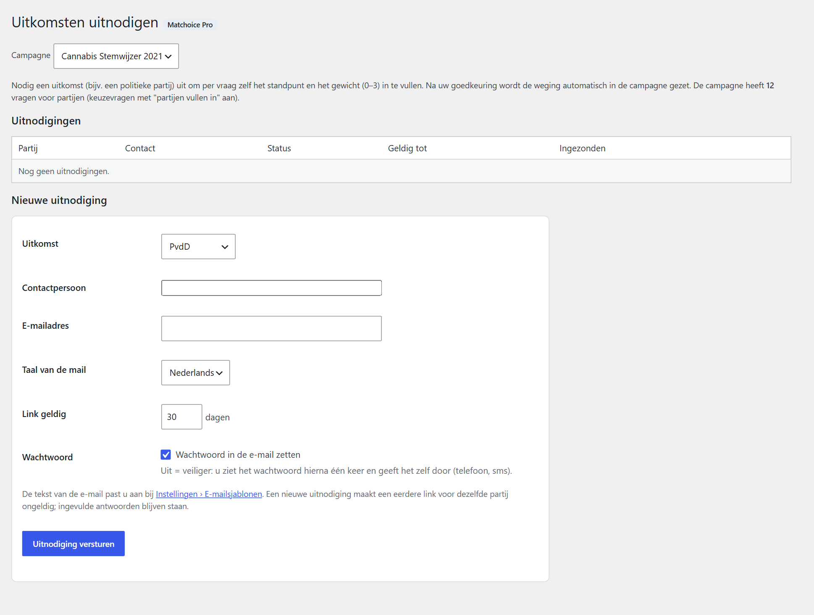Open the Taal van de mail dropdown
The width and height of the screenshot is (814, 615).
click(x=195, y=372)
